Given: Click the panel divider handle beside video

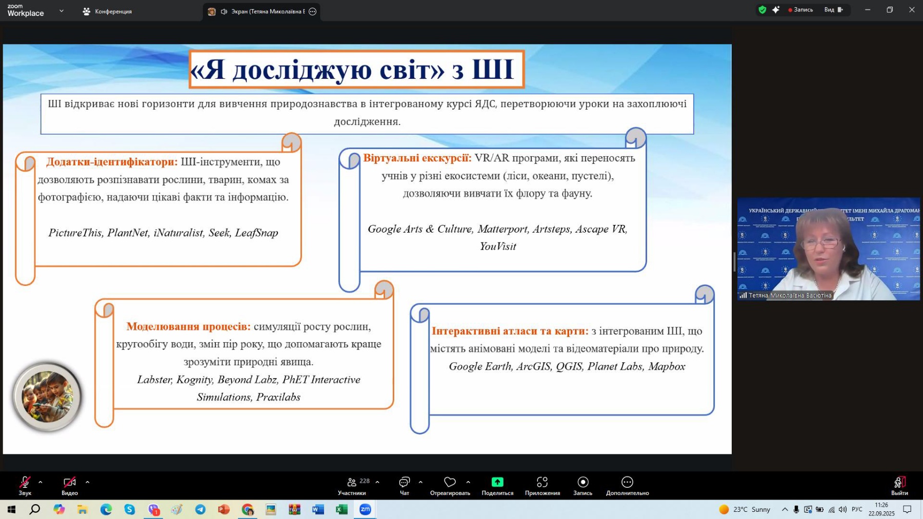Looking at the screenshot, I should (734, 262).
